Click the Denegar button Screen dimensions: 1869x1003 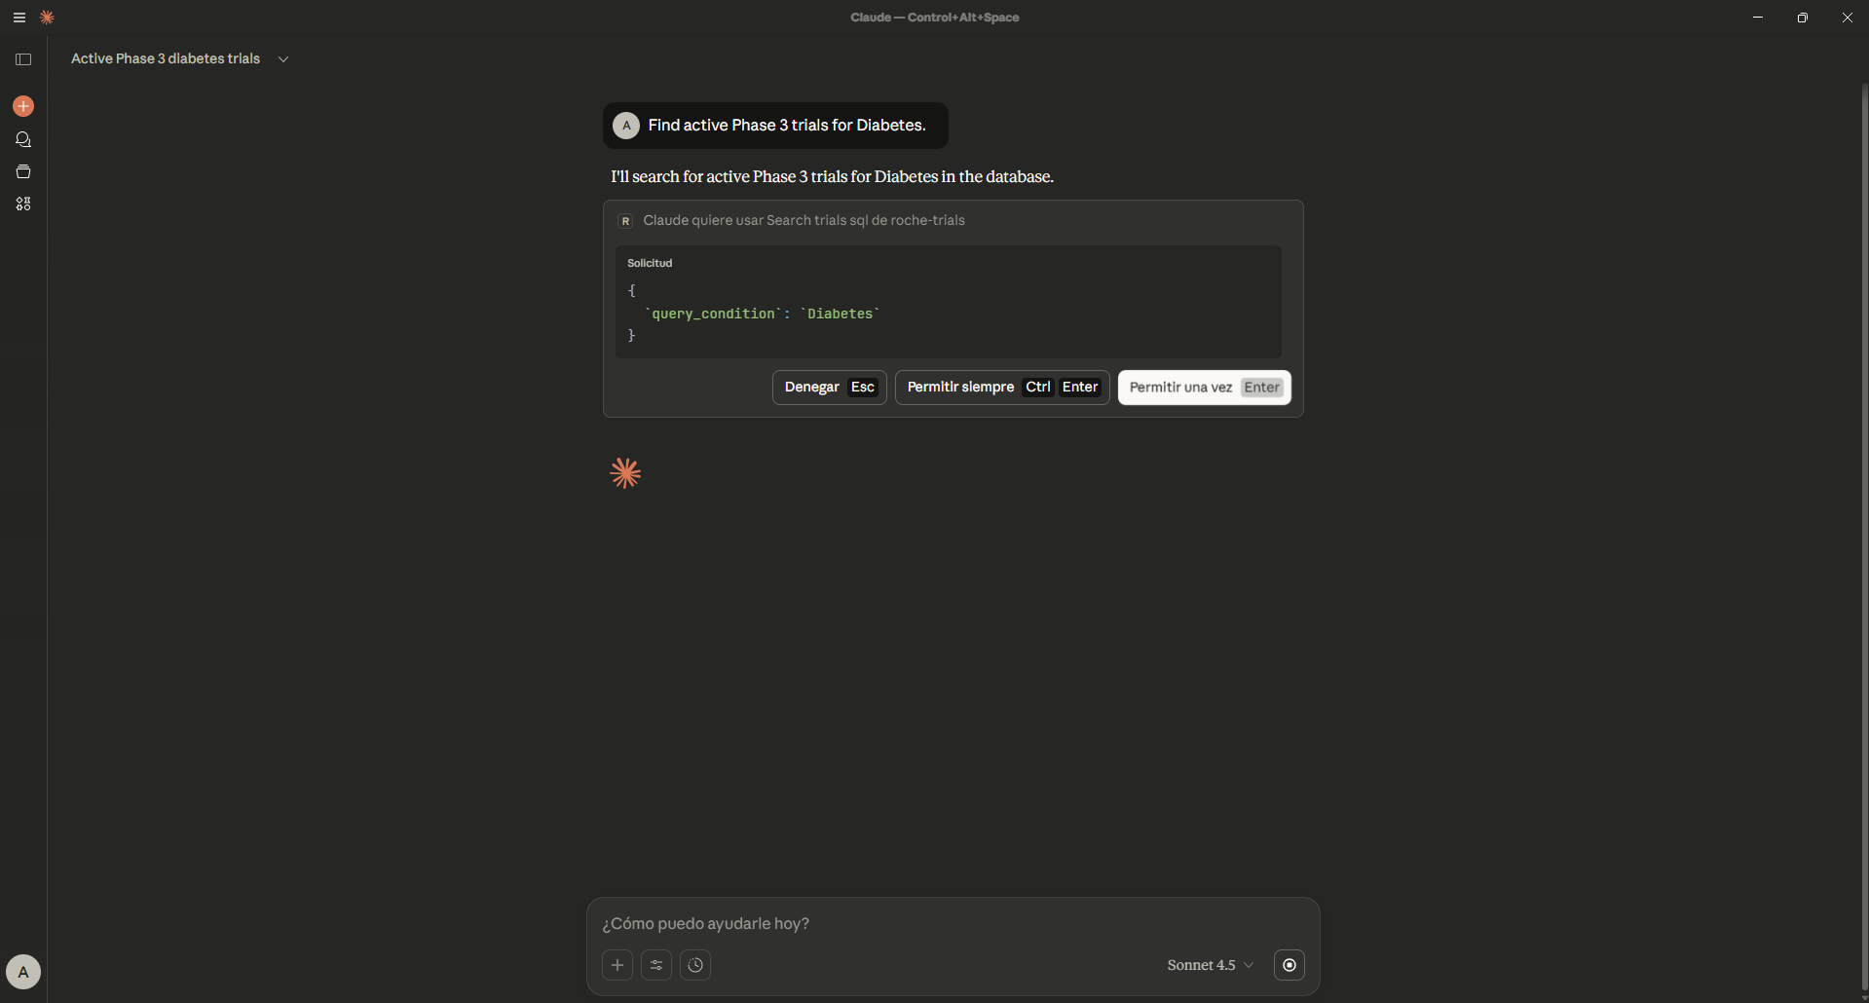(829, 388)
